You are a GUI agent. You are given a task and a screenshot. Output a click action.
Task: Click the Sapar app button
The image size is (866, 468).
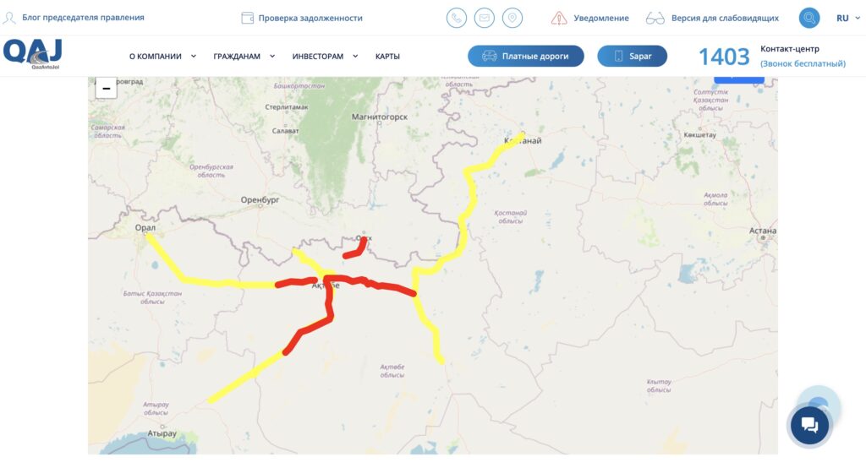[x=632, y=56]
